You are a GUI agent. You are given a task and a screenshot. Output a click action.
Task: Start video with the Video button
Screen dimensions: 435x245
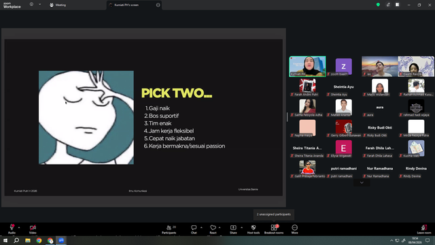tap(33, 229)
